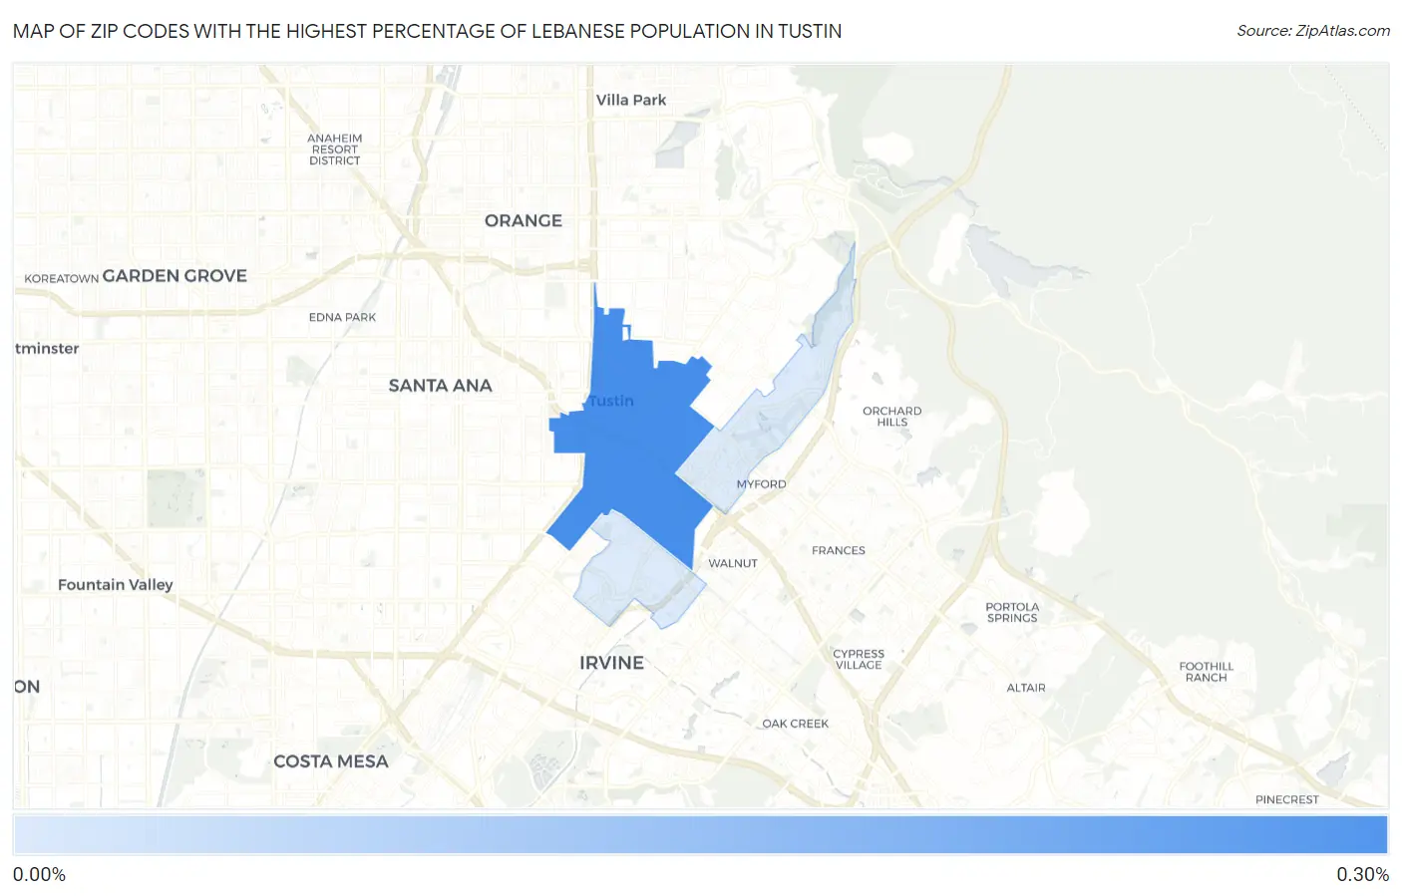The image size is (1402, 896).
Task: Click the 0.30% legend label
Action: click(x=1362, y=874)
